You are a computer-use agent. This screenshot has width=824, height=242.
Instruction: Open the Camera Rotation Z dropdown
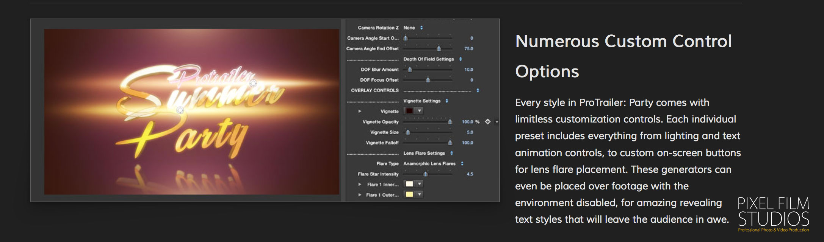pyautogui.click(x=413, y=28)
